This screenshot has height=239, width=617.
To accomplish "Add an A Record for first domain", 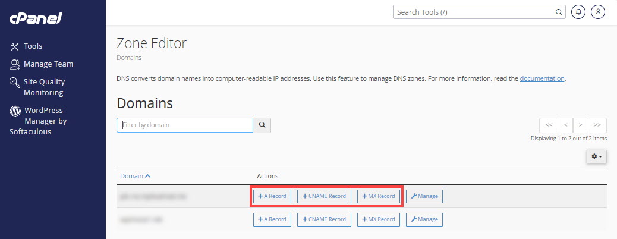I will pyautogui.click(x=272, y=196).
